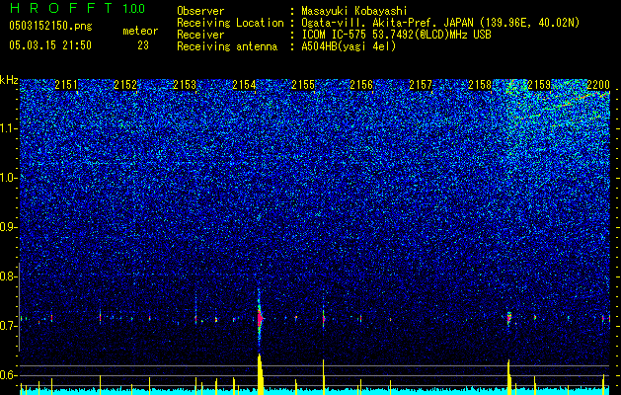Click the 2157 time axis label
The image size is (621, 395).
coord(421,85)
